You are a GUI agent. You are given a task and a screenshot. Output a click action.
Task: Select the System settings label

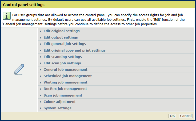(x=57, y=108)
